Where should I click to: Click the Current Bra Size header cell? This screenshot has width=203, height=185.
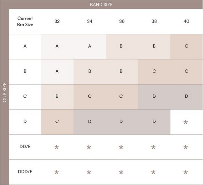25,21
